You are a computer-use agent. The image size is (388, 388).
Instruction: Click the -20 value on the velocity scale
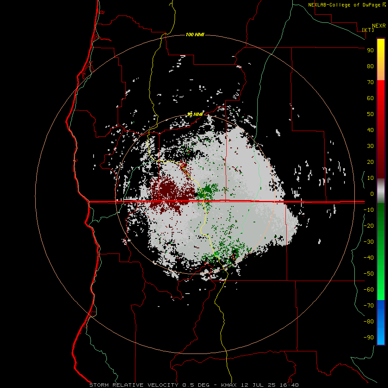pos(369,225)
